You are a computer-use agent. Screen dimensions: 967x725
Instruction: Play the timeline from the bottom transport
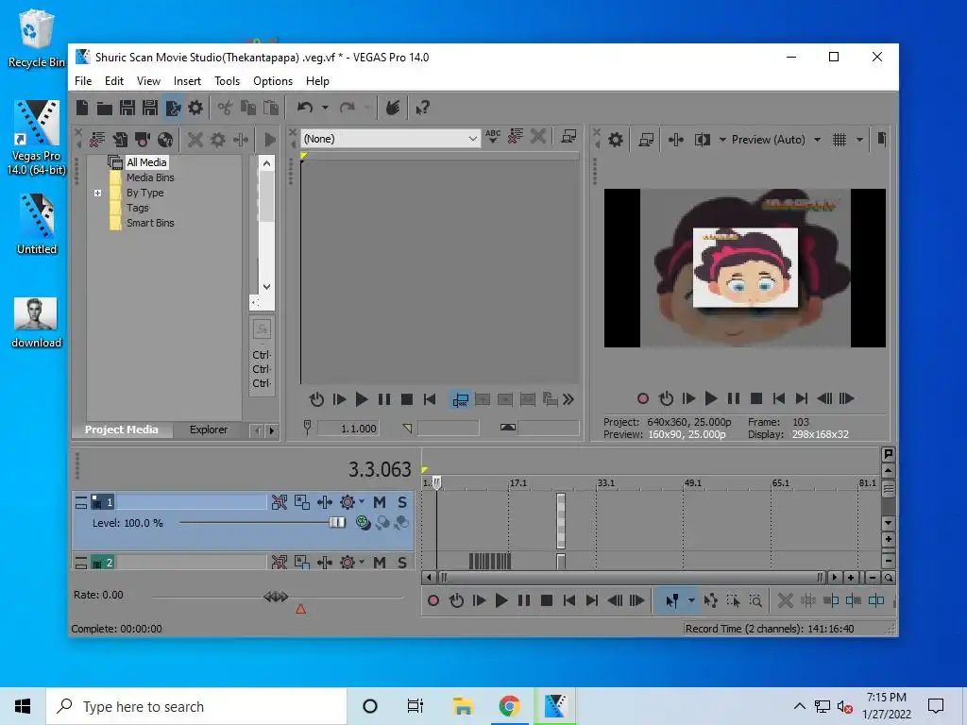pyautogui.click(x=501, y=600)
